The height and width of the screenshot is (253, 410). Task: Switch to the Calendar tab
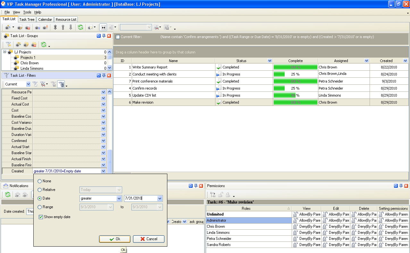[45, 20]
